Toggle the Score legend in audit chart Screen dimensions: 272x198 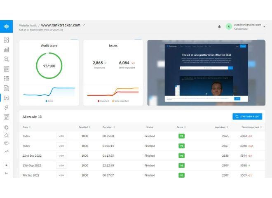click(49, 101)
